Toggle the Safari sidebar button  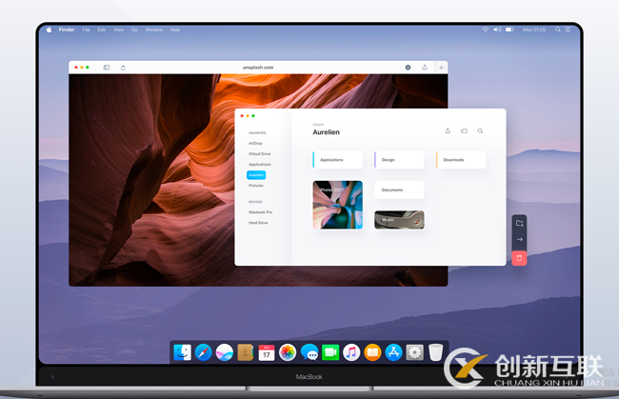coord(107,68)
